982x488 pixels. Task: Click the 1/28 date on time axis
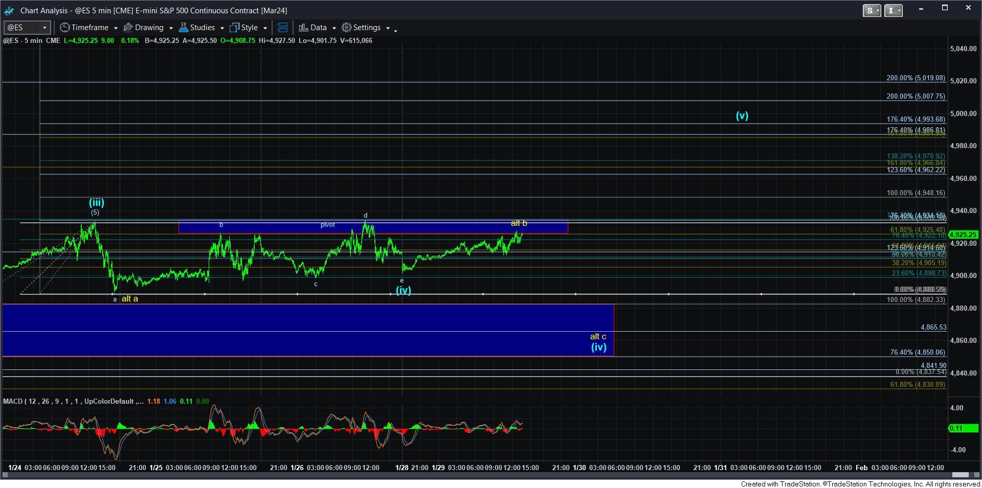(401, 468)
